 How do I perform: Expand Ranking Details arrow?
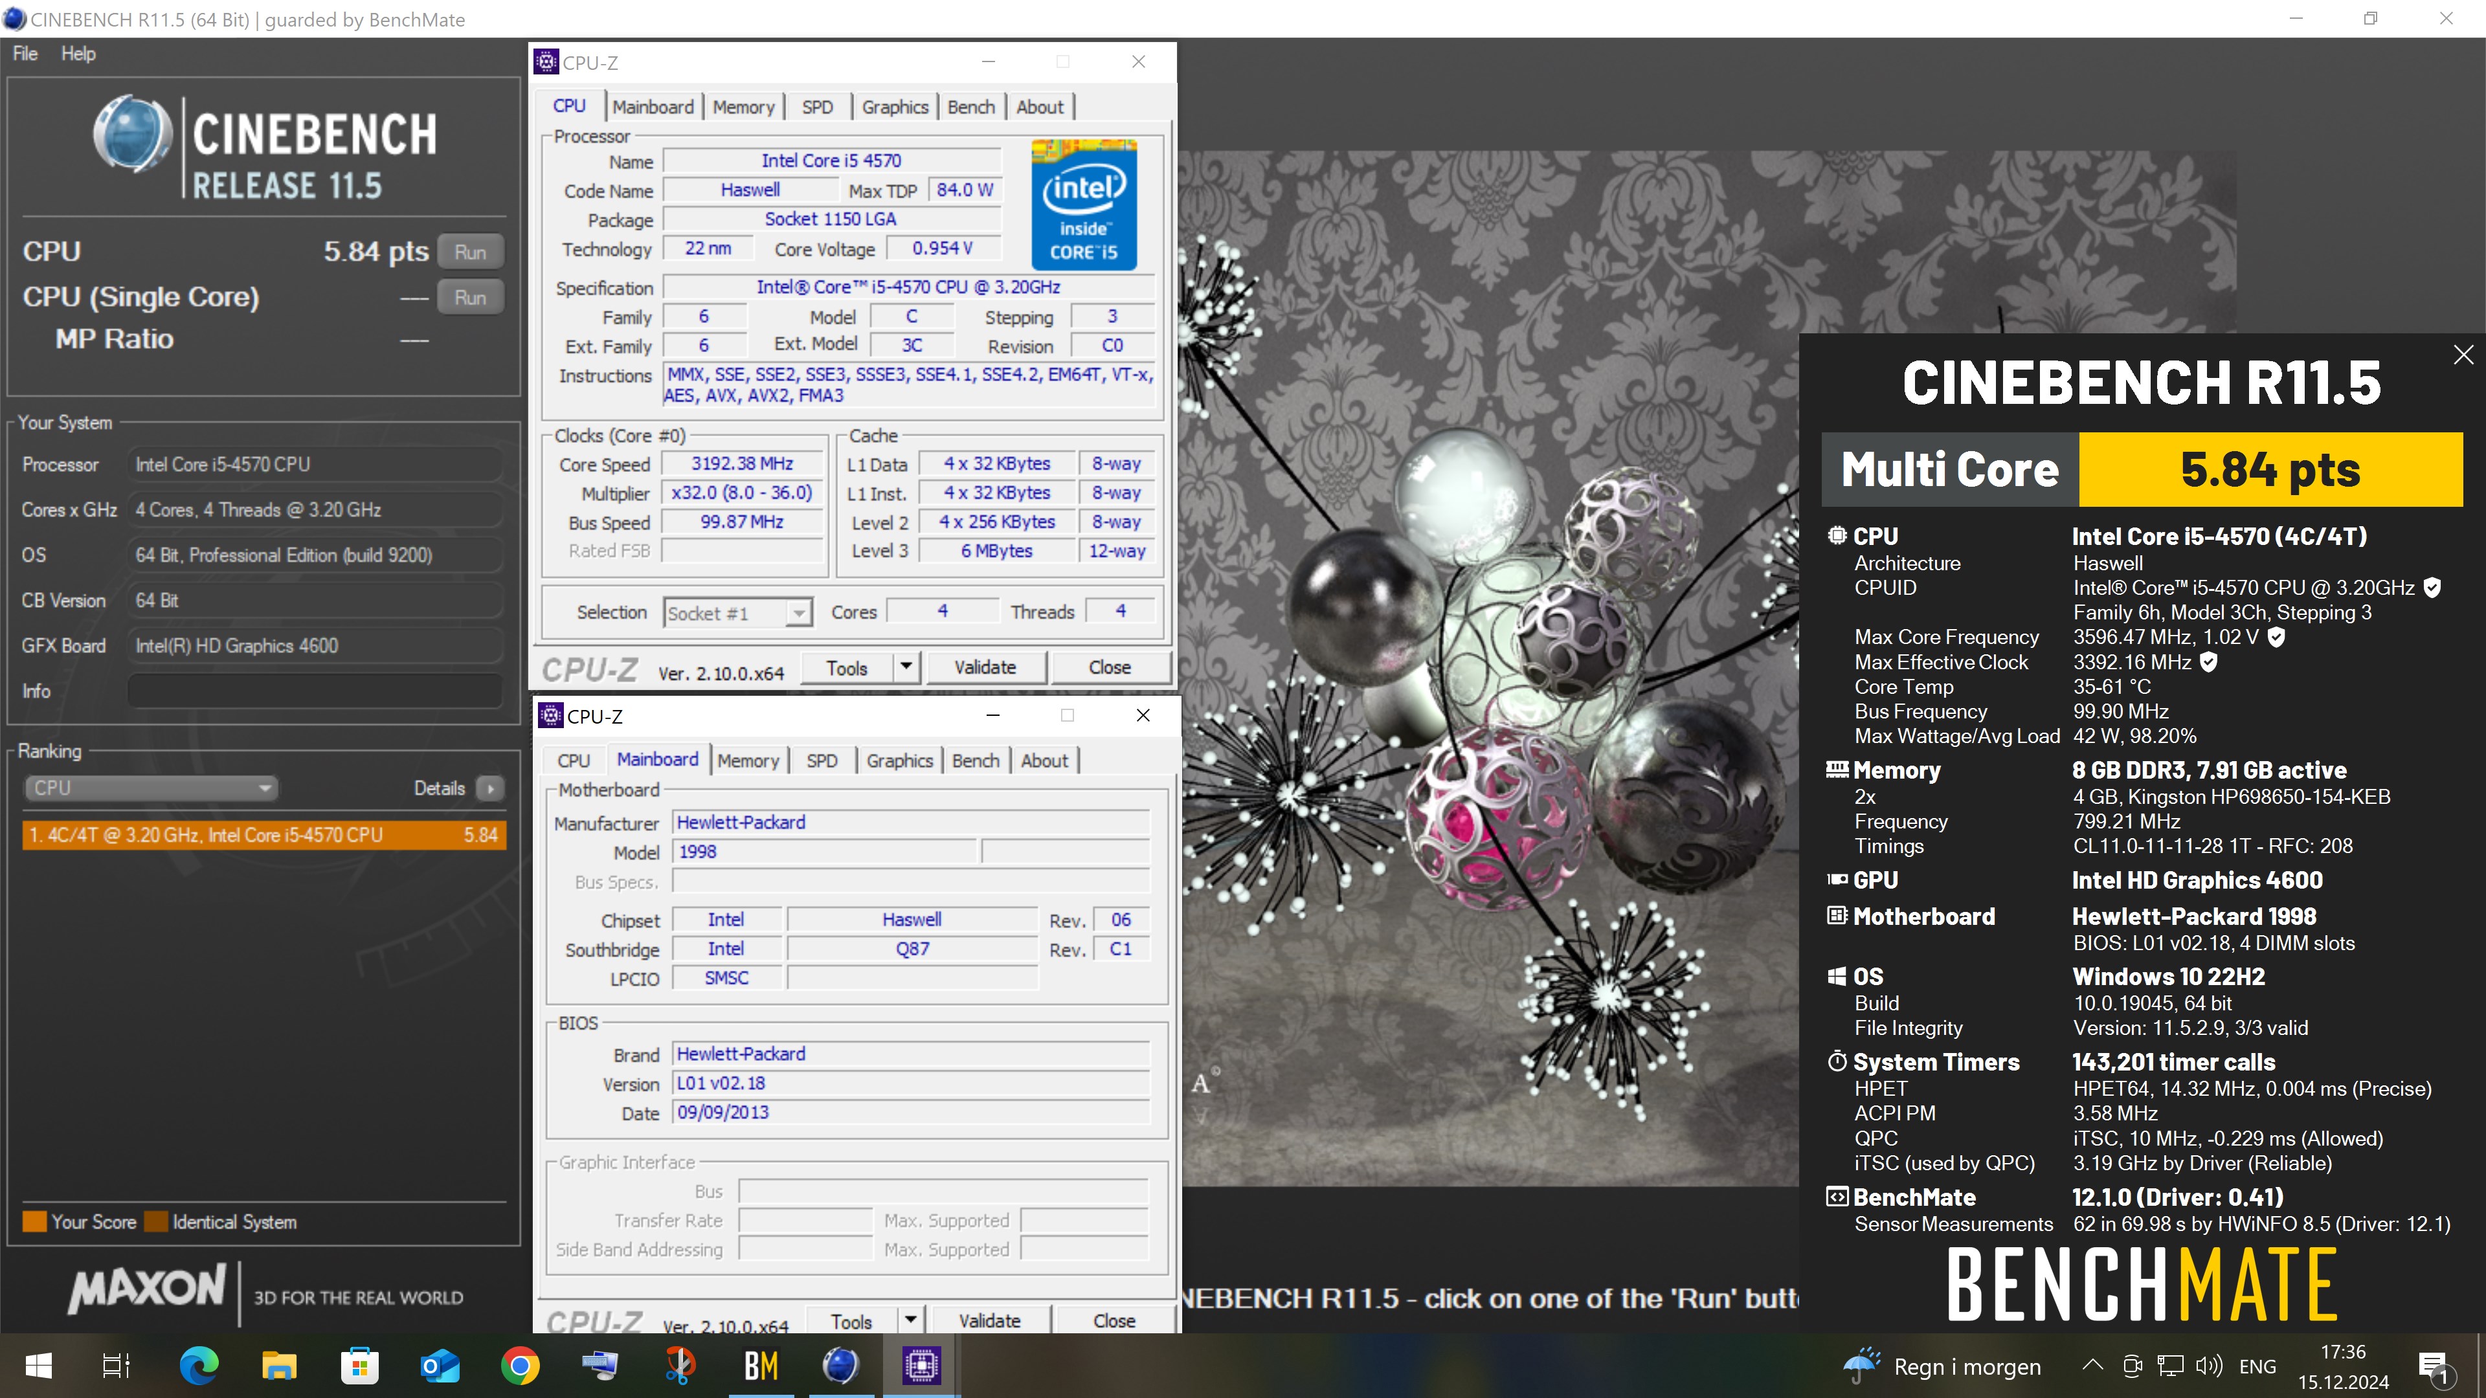coord(490,788)
